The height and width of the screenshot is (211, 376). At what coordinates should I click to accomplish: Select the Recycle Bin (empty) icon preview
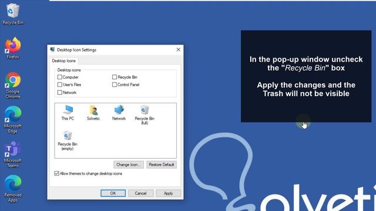[x=68, y=141]
